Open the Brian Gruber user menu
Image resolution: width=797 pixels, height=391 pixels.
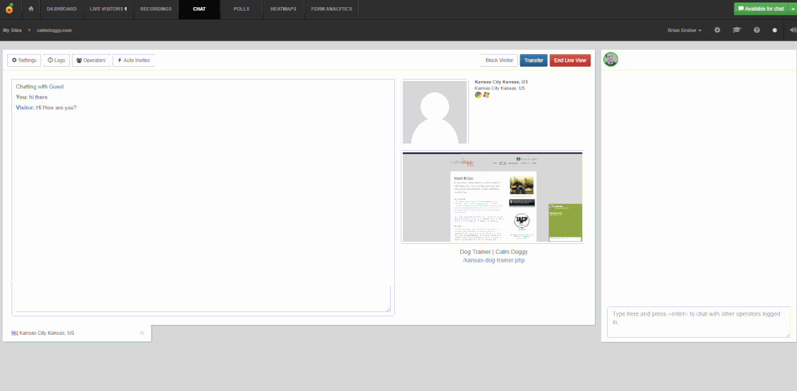tap(685, 31)
